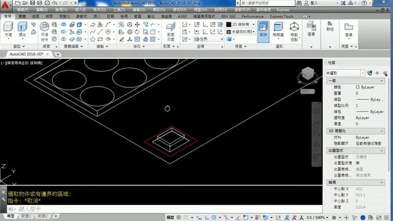The image size is (393, 221).
Task: Open the Layers (圖層) panel button
Action: (x=311, y=29)
